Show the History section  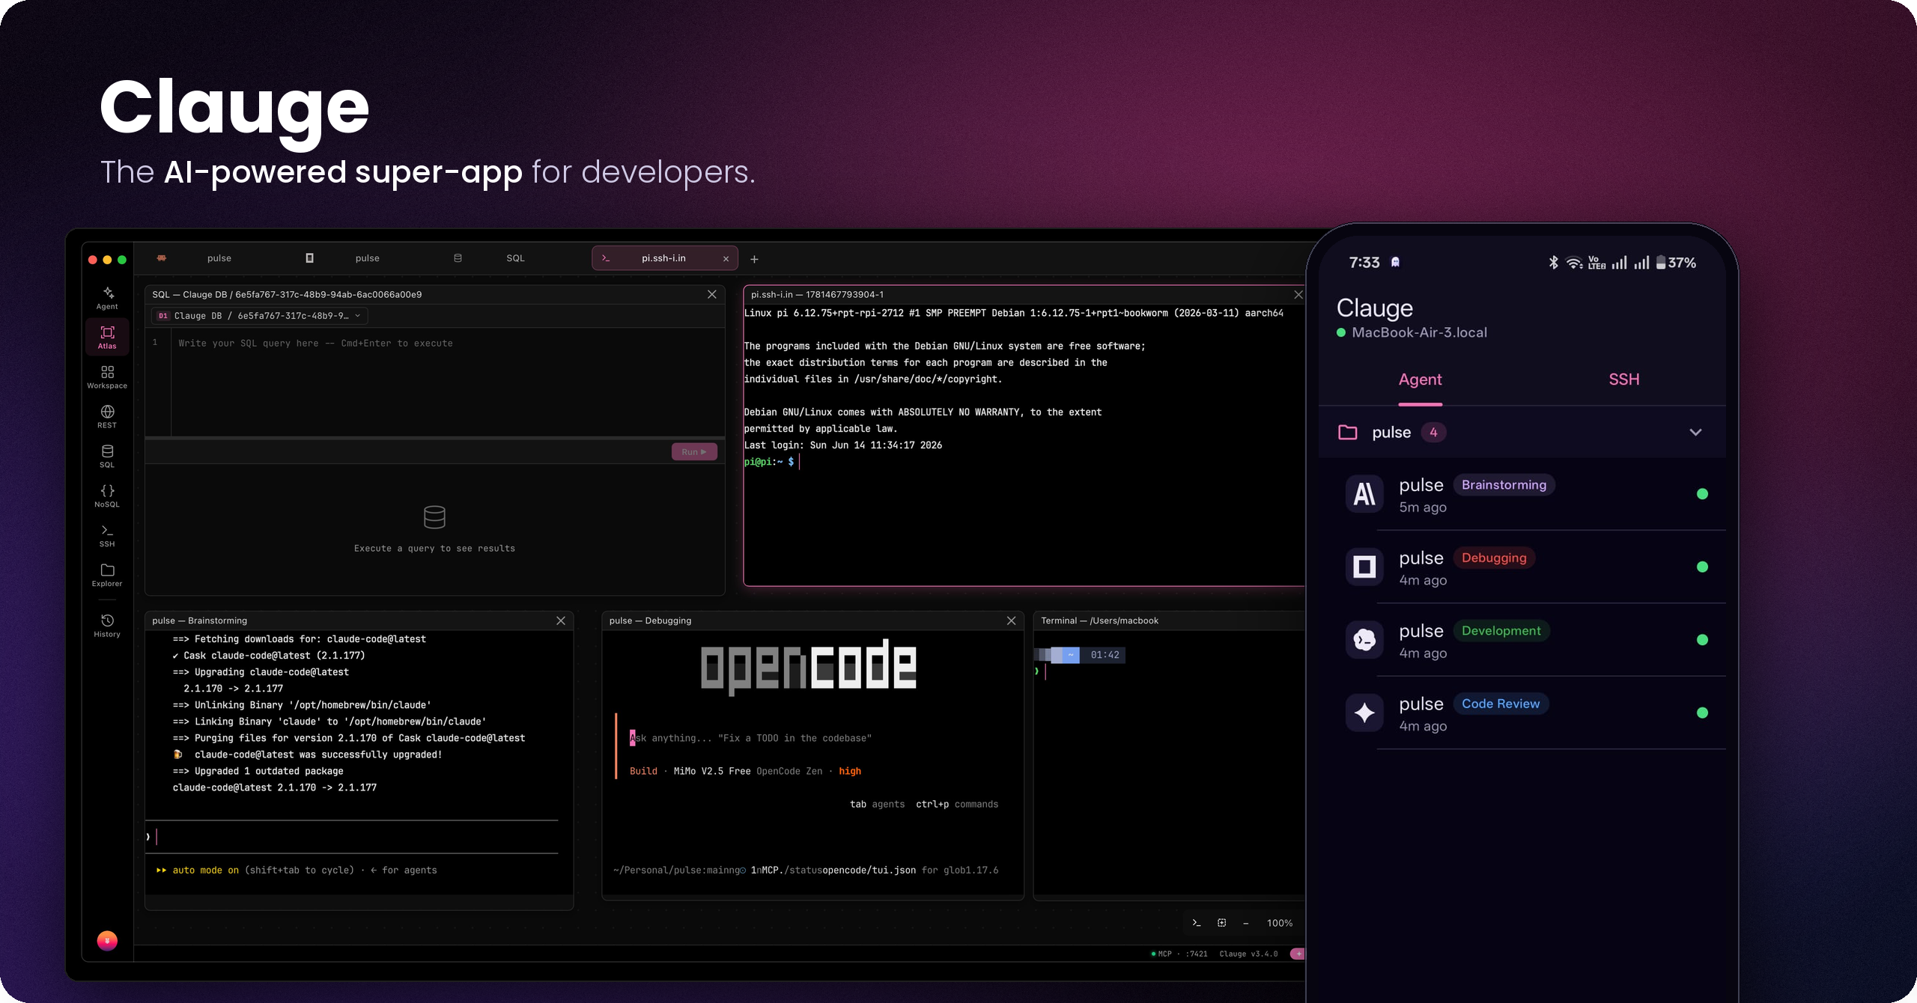107,625
